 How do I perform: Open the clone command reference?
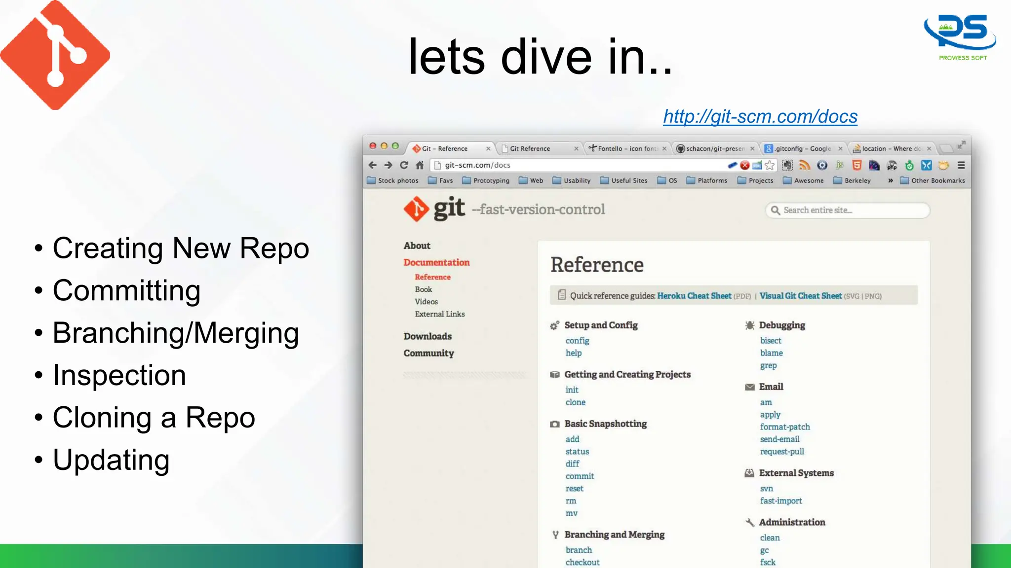click(x=576, y=402)
